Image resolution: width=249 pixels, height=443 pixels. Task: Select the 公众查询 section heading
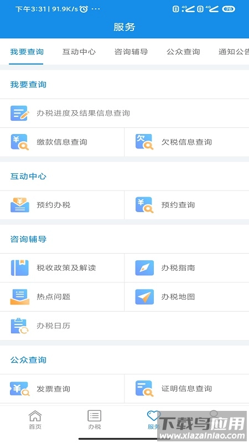[28, 360]
